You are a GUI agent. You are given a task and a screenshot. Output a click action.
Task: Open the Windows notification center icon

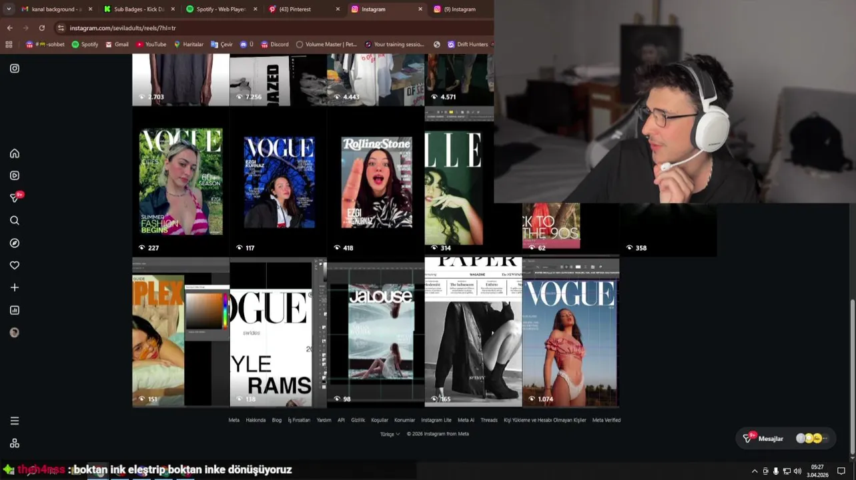tap(841, 471)
